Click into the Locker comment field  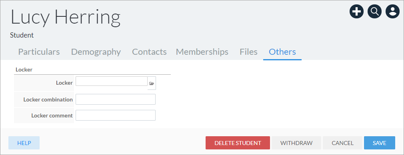(116, 115)
